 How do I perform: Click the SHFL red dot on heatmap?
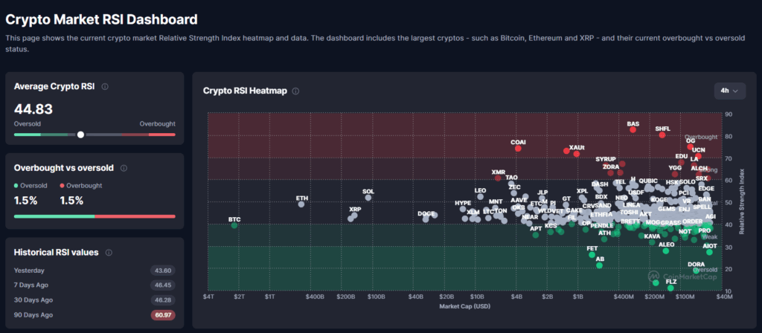[x=662, y=135]
